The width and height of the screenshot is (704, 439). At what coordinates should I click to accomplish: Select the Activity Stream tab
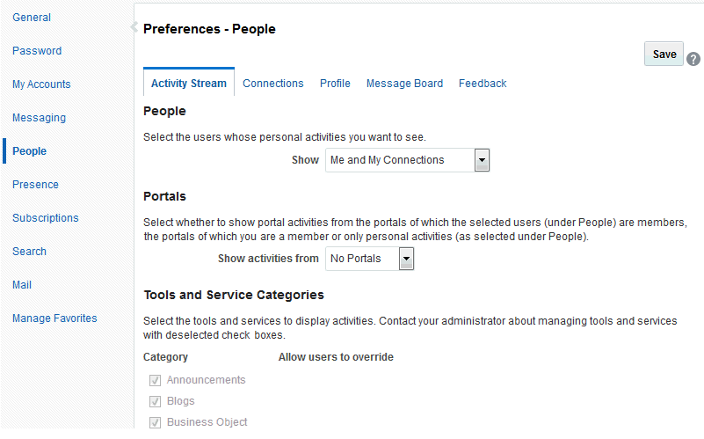coord(189,84)
